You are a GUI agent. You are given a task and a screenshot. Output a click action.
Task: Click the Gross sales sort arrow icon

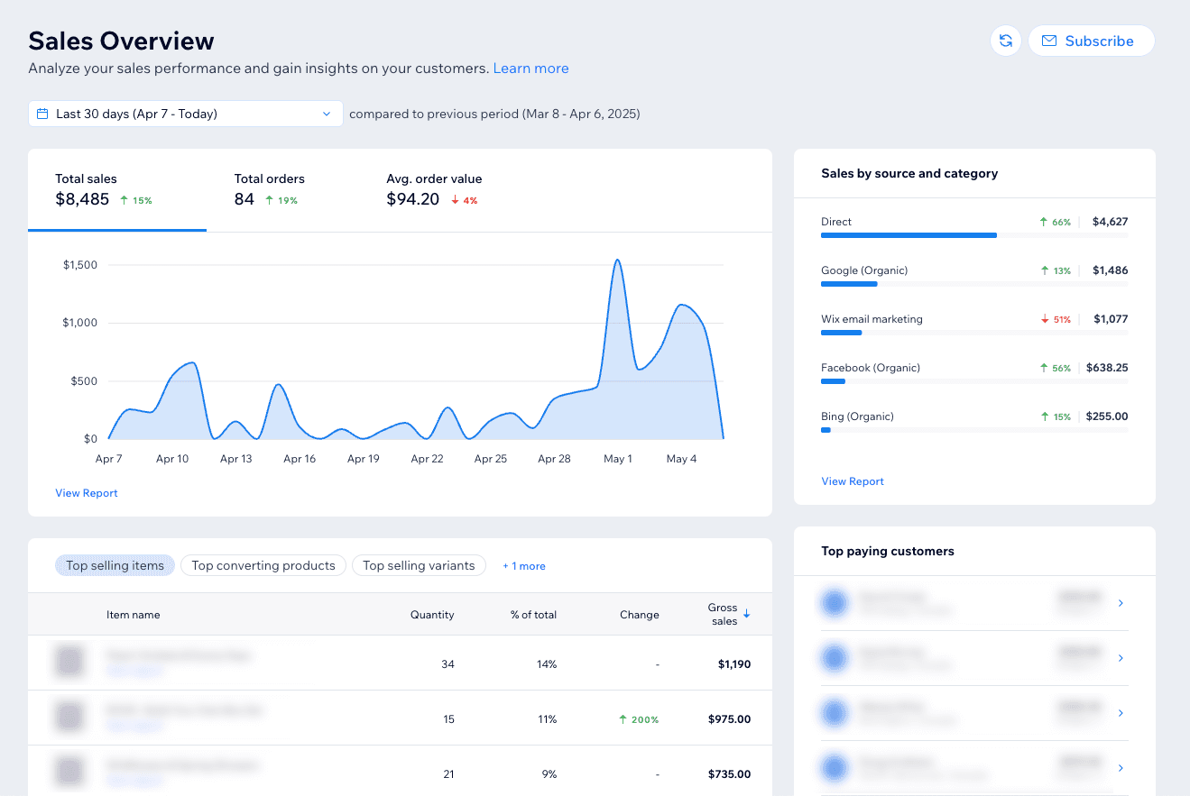tap(747, 614)
